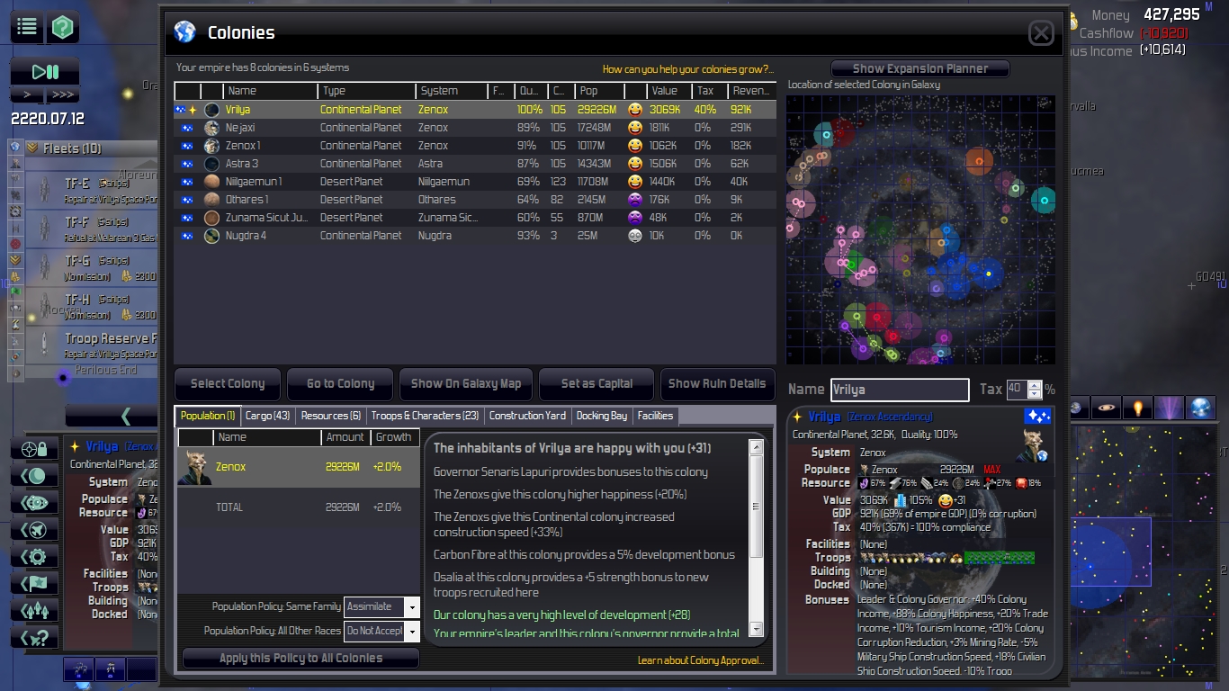
Task: Open the Population (1) tab
Action: point(208,416)
